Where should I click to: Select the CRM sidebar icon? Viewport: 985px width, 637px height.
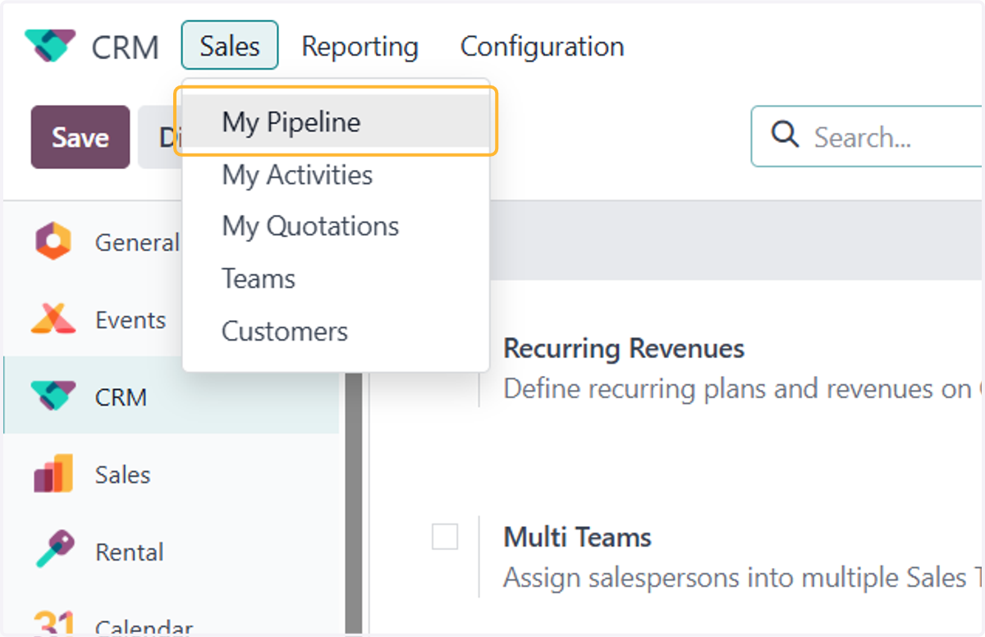pos(53,397)
